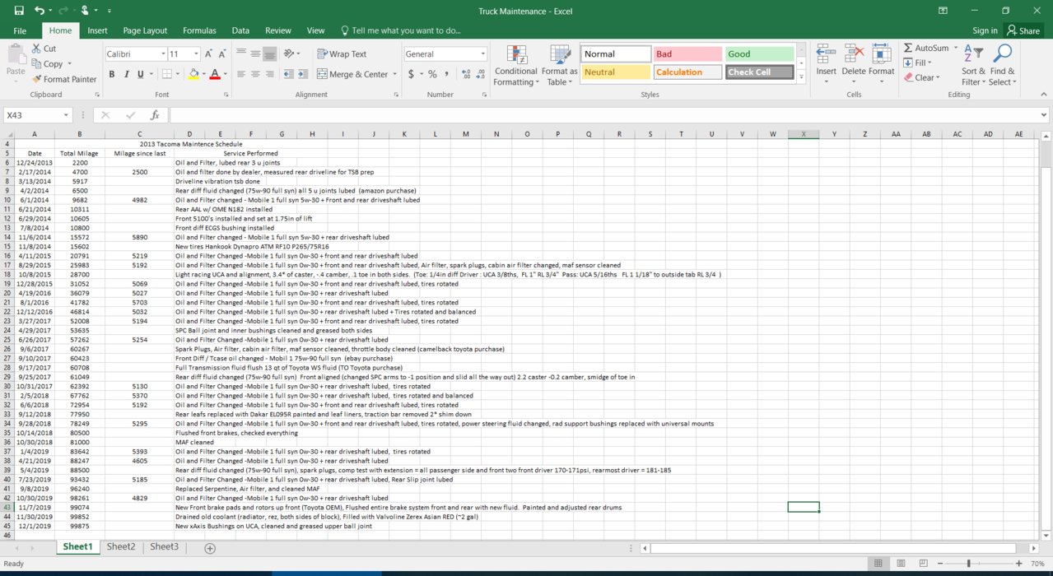This screenshot has height=576, width=1053.
Task: Open Sort & Filter menu
Action: (973, 64)
